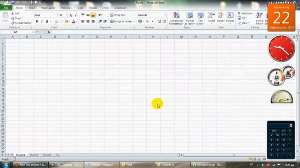Open the font color dropdown arrow
This screenshot has height=168, width=300.
click(77, 21)
